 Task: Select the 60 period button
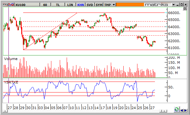[45, 5]
